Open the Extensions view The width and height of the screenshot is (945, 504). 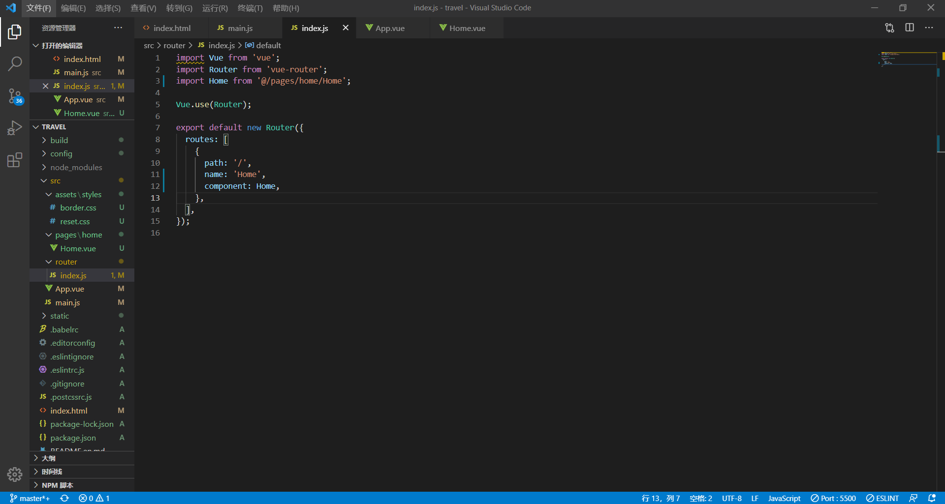click(x=15, y=160)
